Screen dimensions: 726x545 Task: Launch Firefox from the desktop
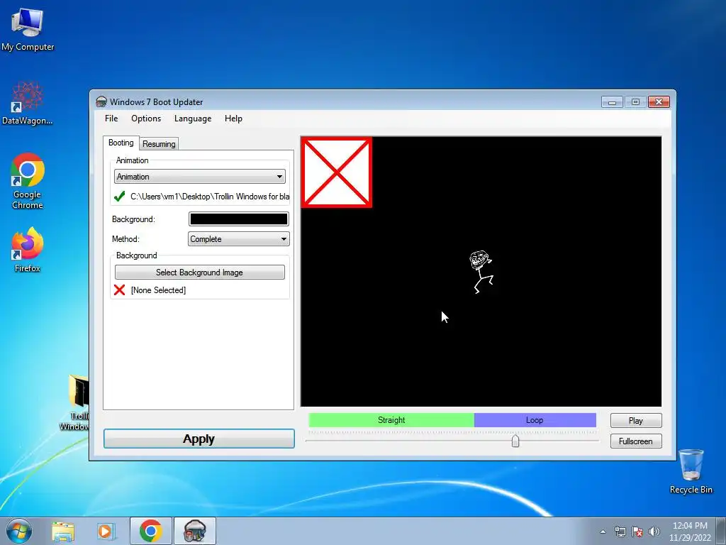coord(28,249)
